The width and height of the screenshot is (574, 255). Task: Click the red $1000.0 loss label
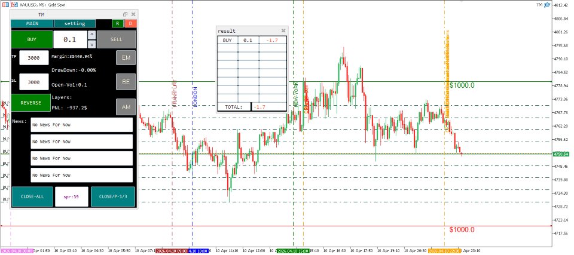[462, 230]
